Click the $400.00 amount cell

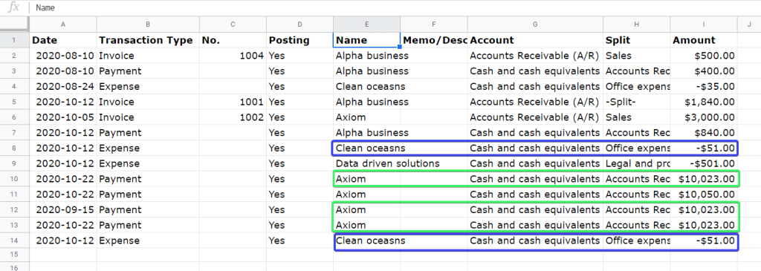[704, 71]
